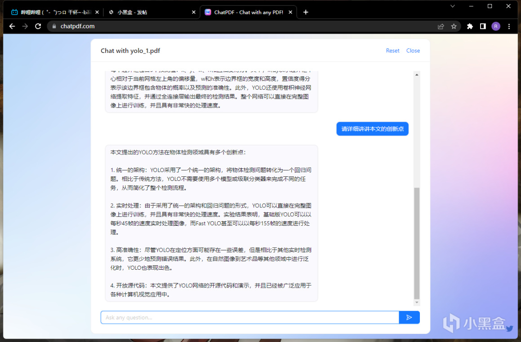Close the ChatPDF tab
This screenshot has height=342, width=521.
tap(290, 12)
